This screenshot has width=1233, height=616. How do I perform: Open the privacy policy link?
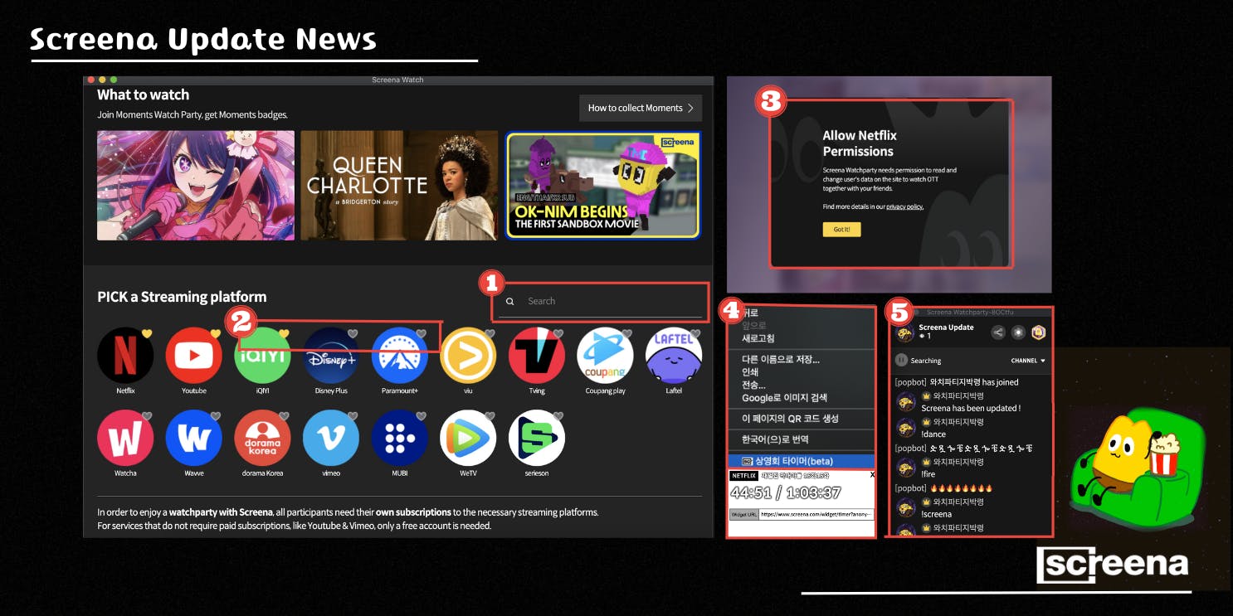[904, 206]
